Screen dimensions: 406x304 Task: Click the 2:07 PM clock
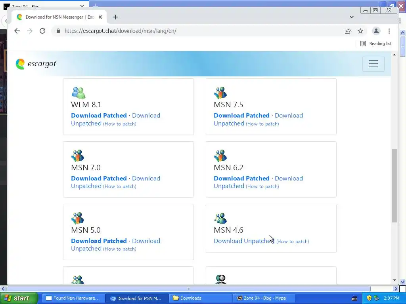click(x=391, y=298)
